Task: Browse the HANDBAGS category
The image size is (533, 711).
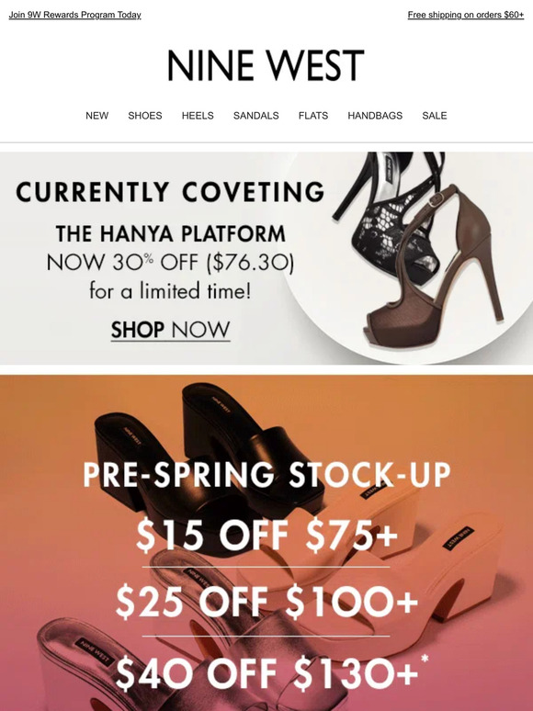Action: [375, 116]
